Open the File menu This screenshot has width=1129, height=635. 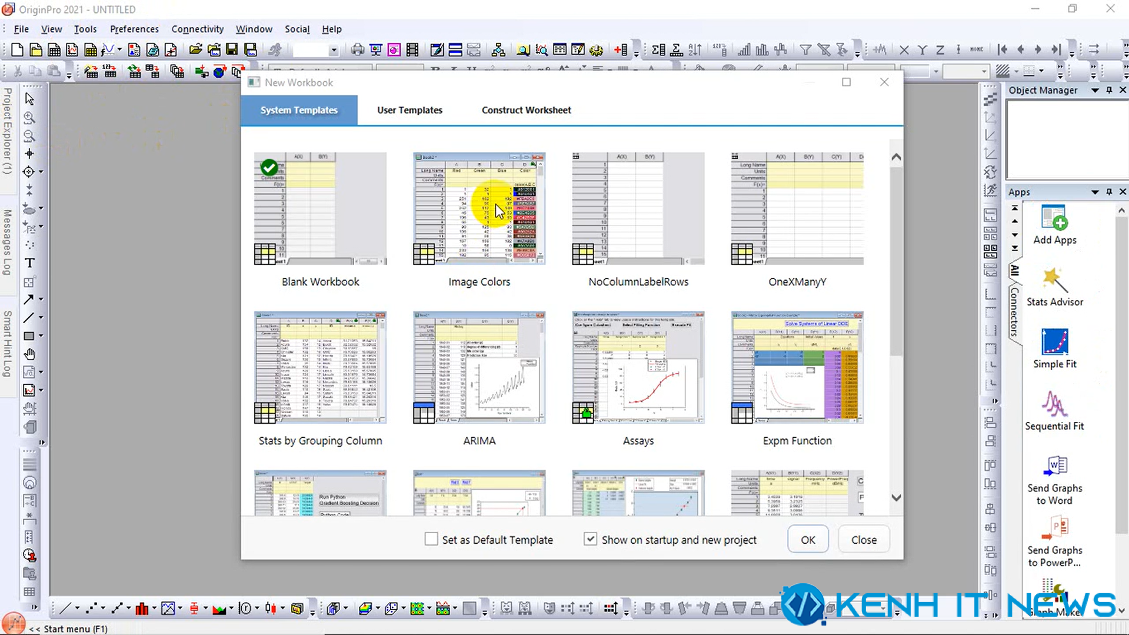[x=21, y=29]
